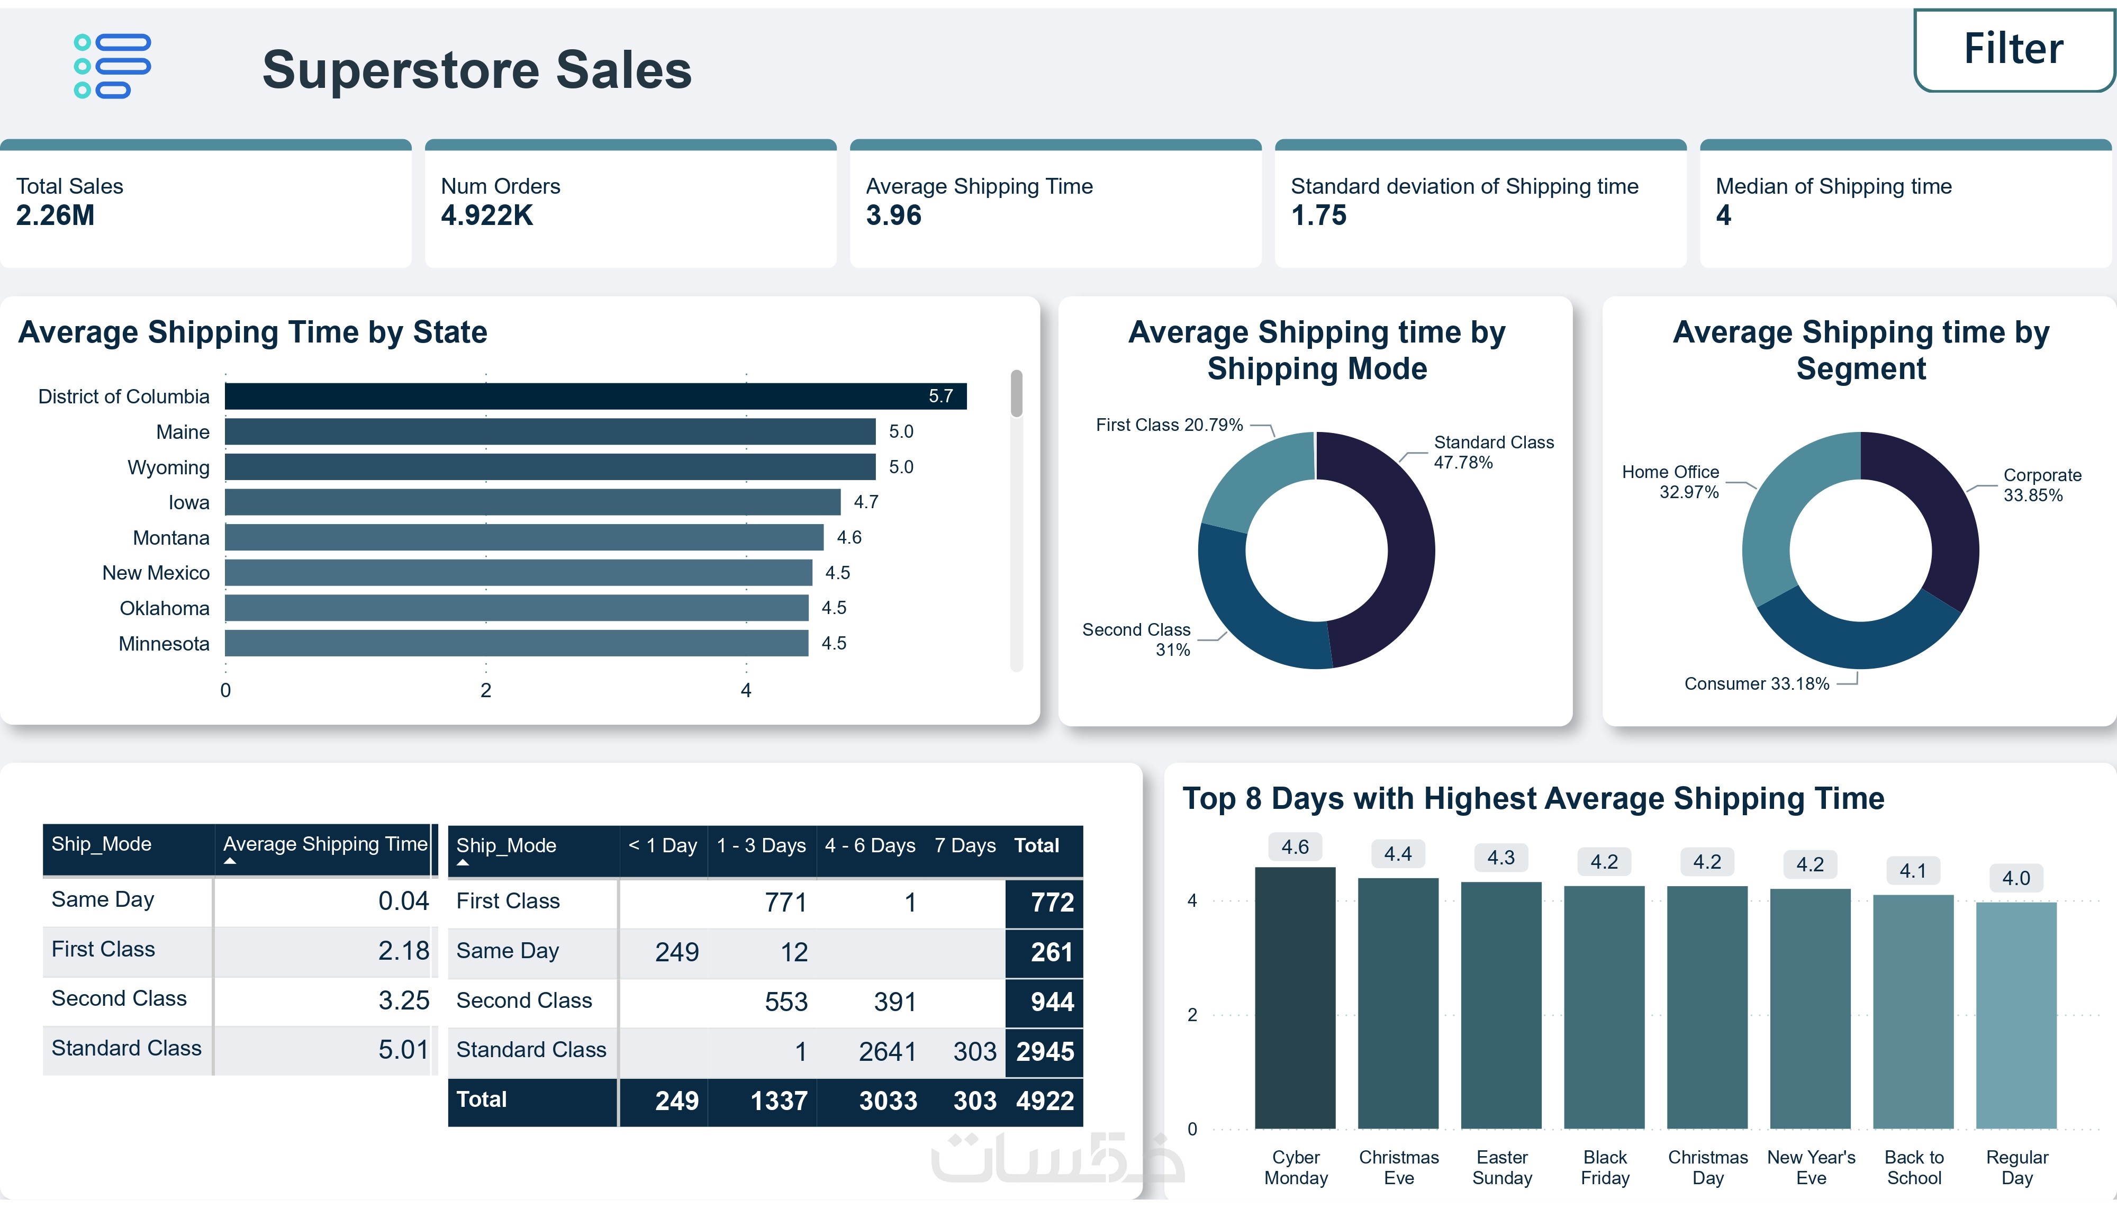Click Ship_Mode header in the matrix table
Screen dimensions: 2117x1208
point(506,846)
